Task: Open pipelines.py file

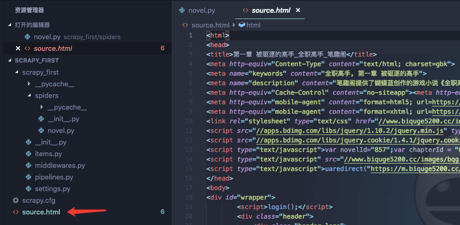Action: tap(54, 177)
